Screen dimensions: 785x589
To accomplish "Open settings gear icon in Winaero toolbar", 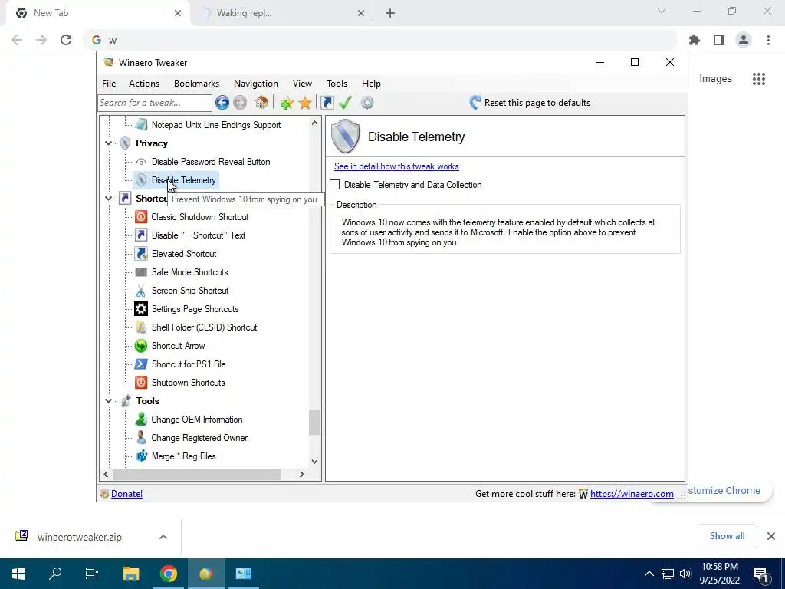I will [367, 103].
